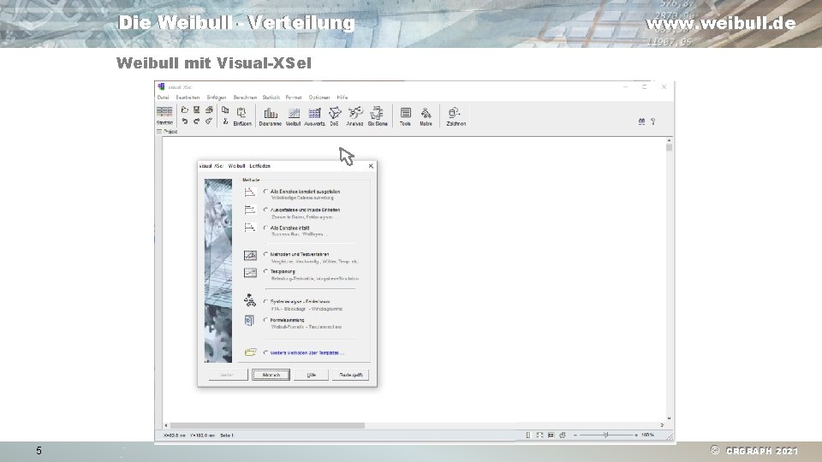
Task: Click the print toolbar icon
Action: (x=209, y=110)
